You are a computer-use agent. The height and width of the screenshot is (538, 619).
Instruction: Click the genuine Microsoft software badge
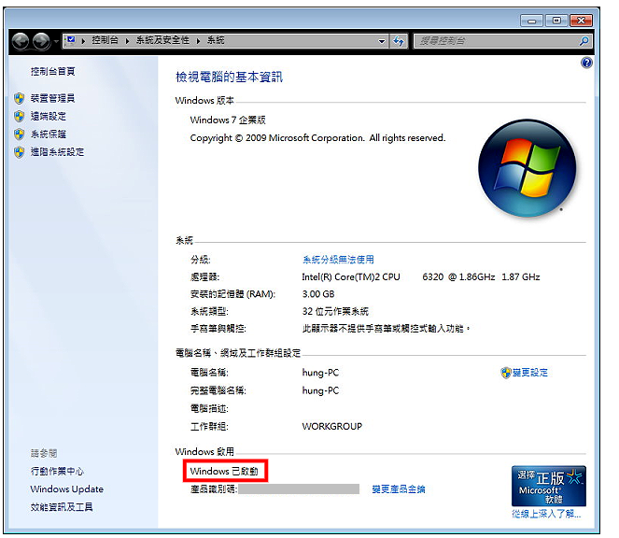click(x=549, y=486)
